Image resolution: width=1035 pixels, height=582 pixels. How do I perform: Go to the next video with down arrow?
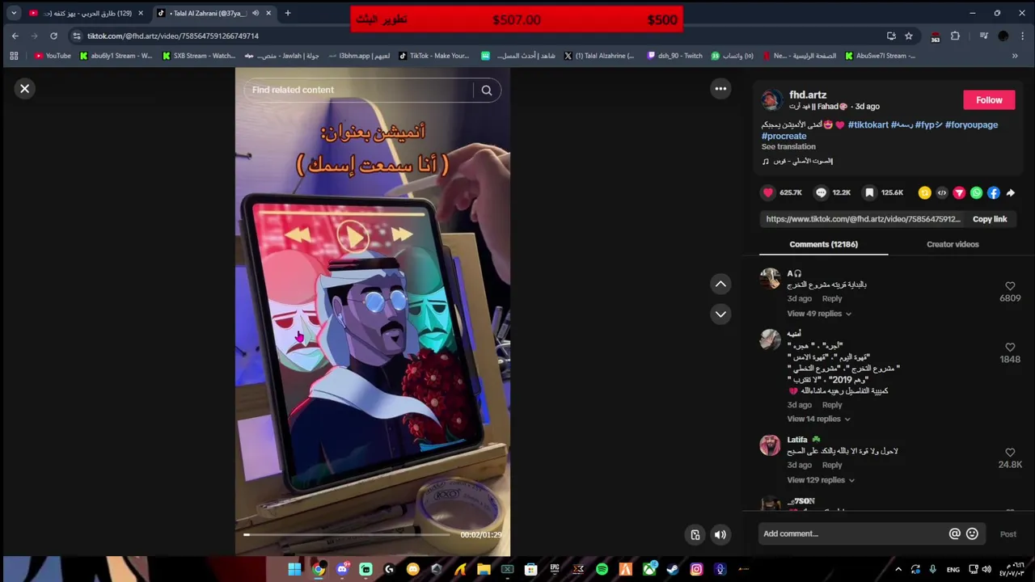tap(720, 314)
